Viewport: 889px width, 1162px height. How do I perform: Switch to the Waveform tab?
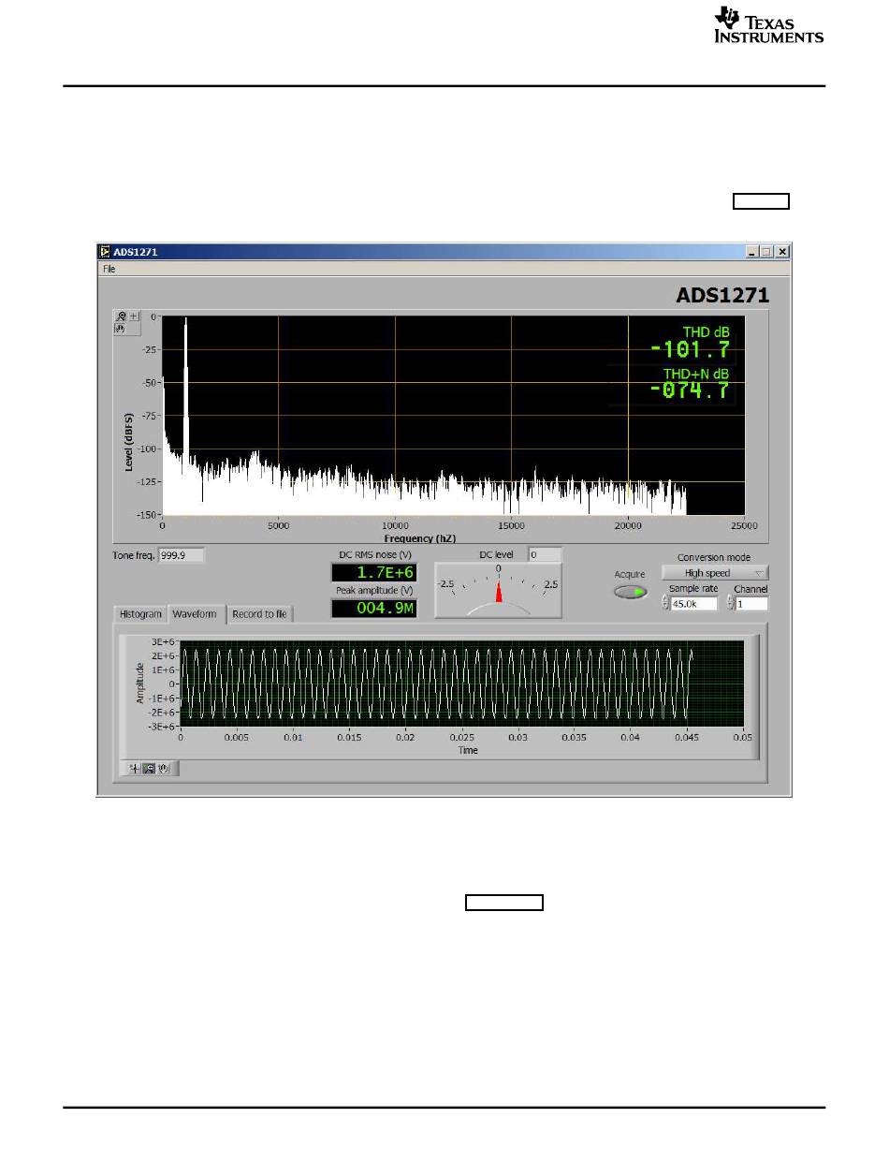(x=196, y=614)
